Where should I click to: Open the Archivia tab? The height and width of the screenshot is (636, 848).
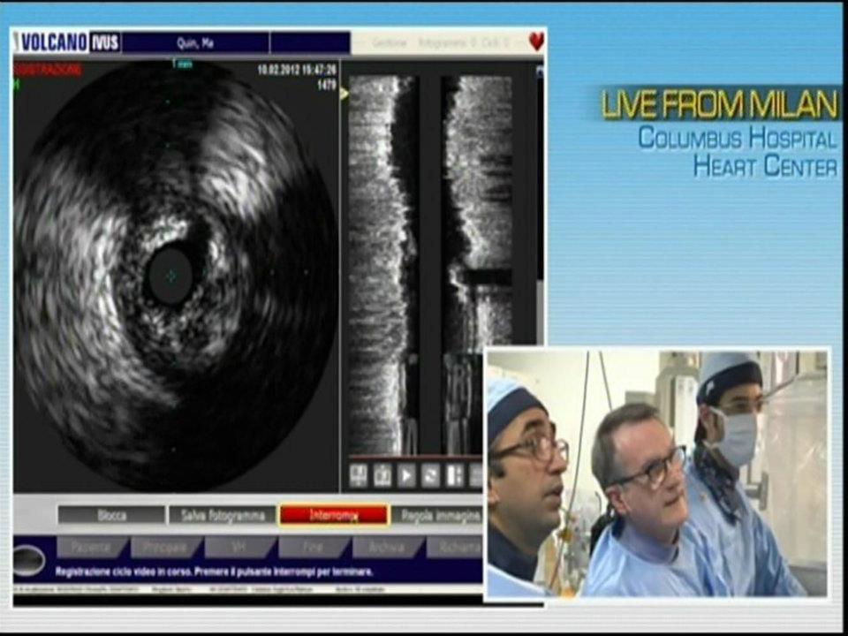[387, 548]
